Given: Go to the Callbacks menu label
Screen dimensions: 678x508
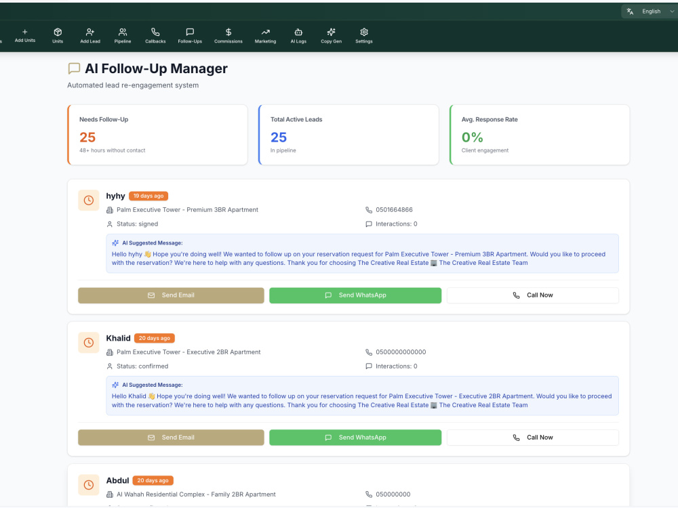Looking at the screenshot, I should click(x=155, y=41).
